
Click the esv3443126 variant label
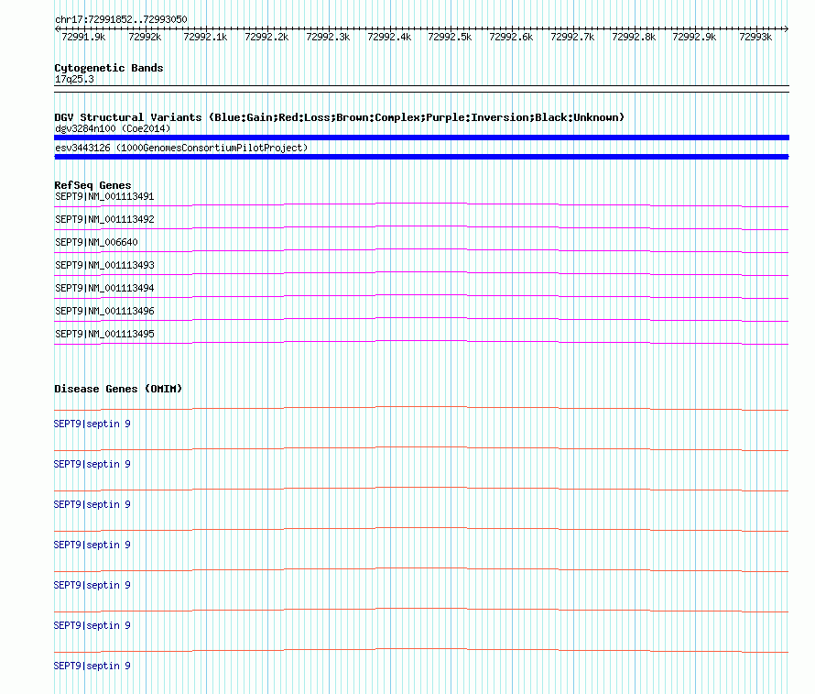click(181, 148)
